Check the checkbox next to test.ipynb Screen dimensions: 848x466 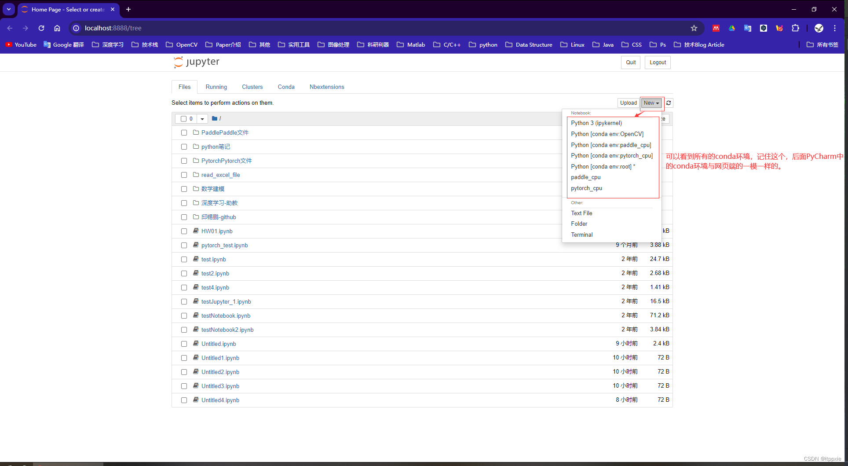point(184,259)
